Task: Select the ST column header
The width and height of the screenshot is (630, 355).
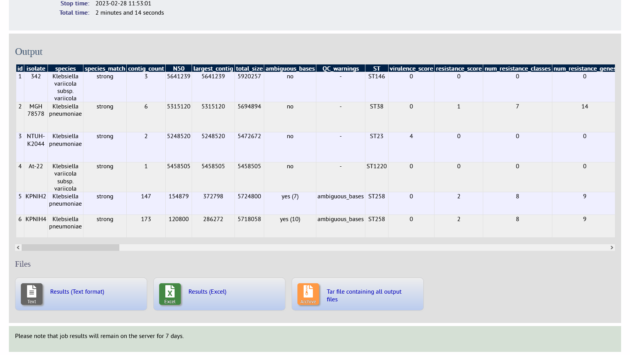Action: [377, 69]
